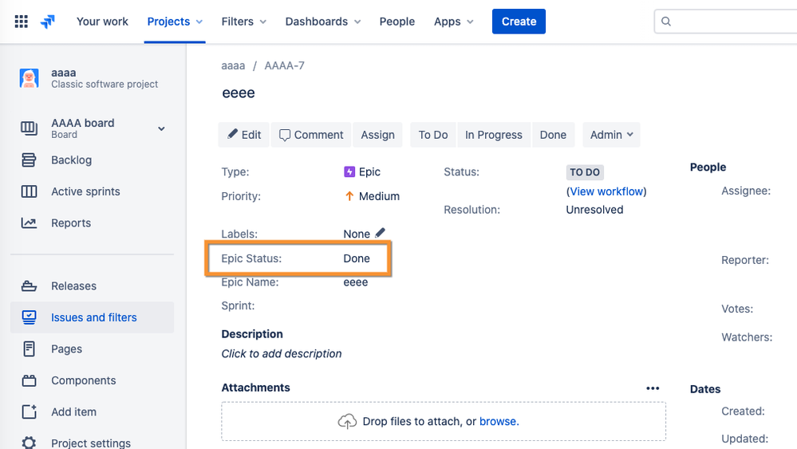Screen dimensions: 797x449
Task: Click the aaaa project avatar
Action: click(30, 78)
